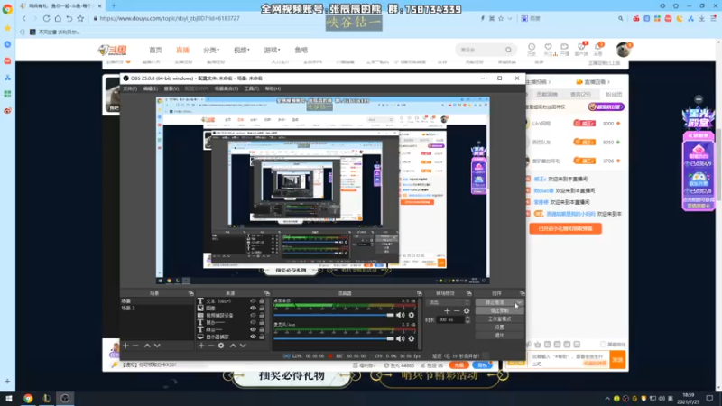Screen dimensions: 722x406
Task: Open microphone/Aux settings gear
Action: tap(412, 339)
